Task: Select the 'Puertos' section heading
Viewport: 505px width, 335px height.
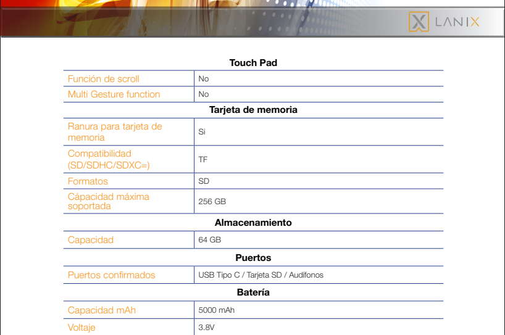Action: (x=253, y=258)
